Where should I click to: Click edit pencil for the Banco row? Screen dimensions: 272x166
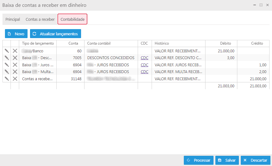click(6, 50)
